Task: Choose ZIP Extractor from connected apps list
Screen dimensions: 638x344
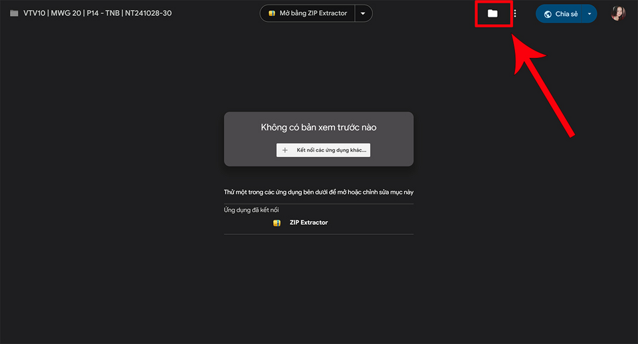Action: click(x=309, y=223)
